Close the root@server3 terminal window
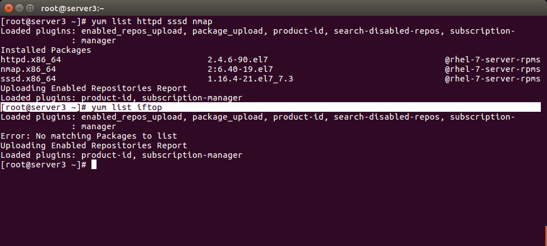Image resolution: width=547 pixels, height=246 pixels. tap(9, 7)
